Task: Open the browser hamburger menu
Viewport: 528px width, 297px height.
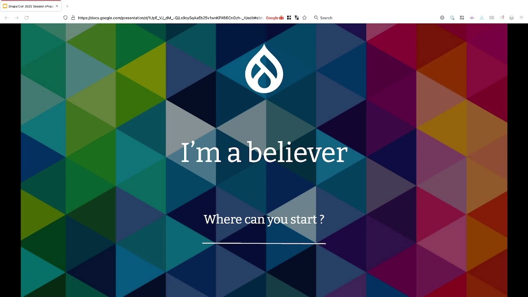Action: tap(521, 18)
